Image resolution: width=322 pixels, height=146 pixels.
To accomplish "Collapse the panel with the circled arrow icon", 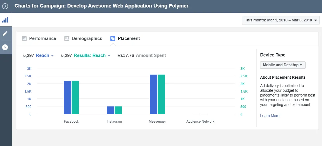I will [x=5, y=6].
